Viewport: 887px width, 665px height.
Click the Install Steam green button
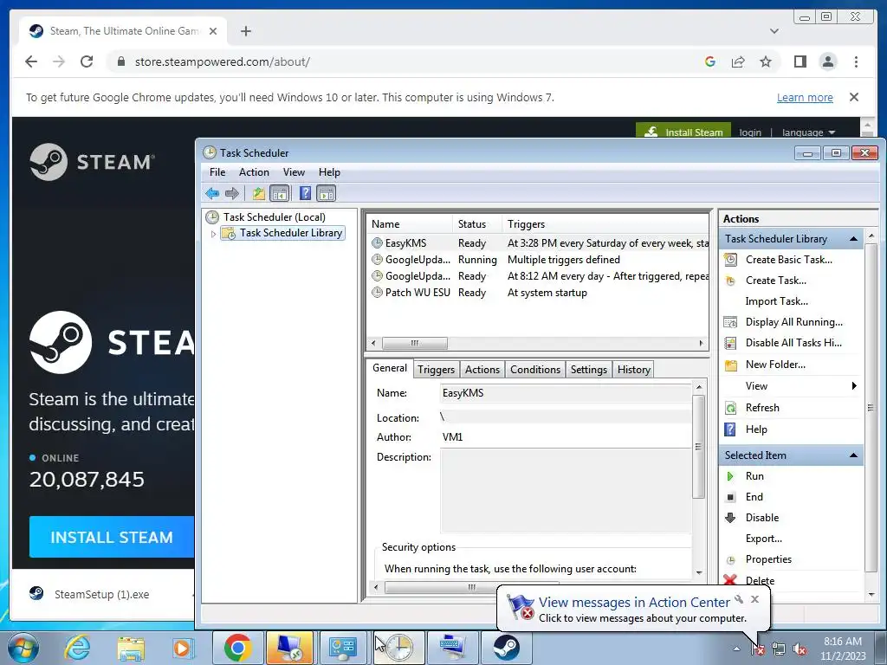[x=683, y=132]
